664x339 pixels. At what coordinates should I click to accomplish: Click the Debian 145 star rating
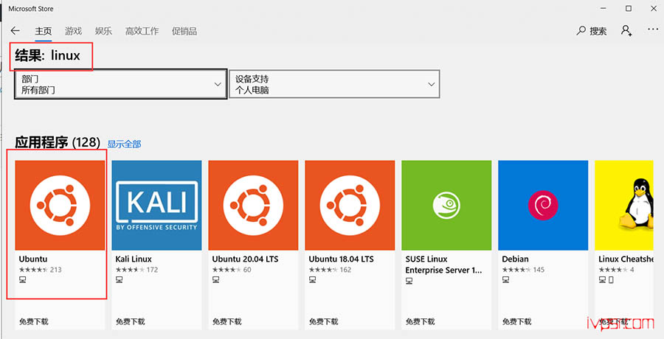[x=523, y=270]
